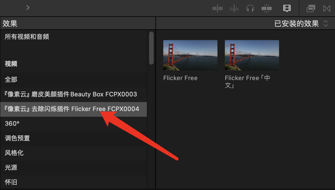Select 所有视频和音频 category
Screen dimensions: 335x190
point(73,37)
